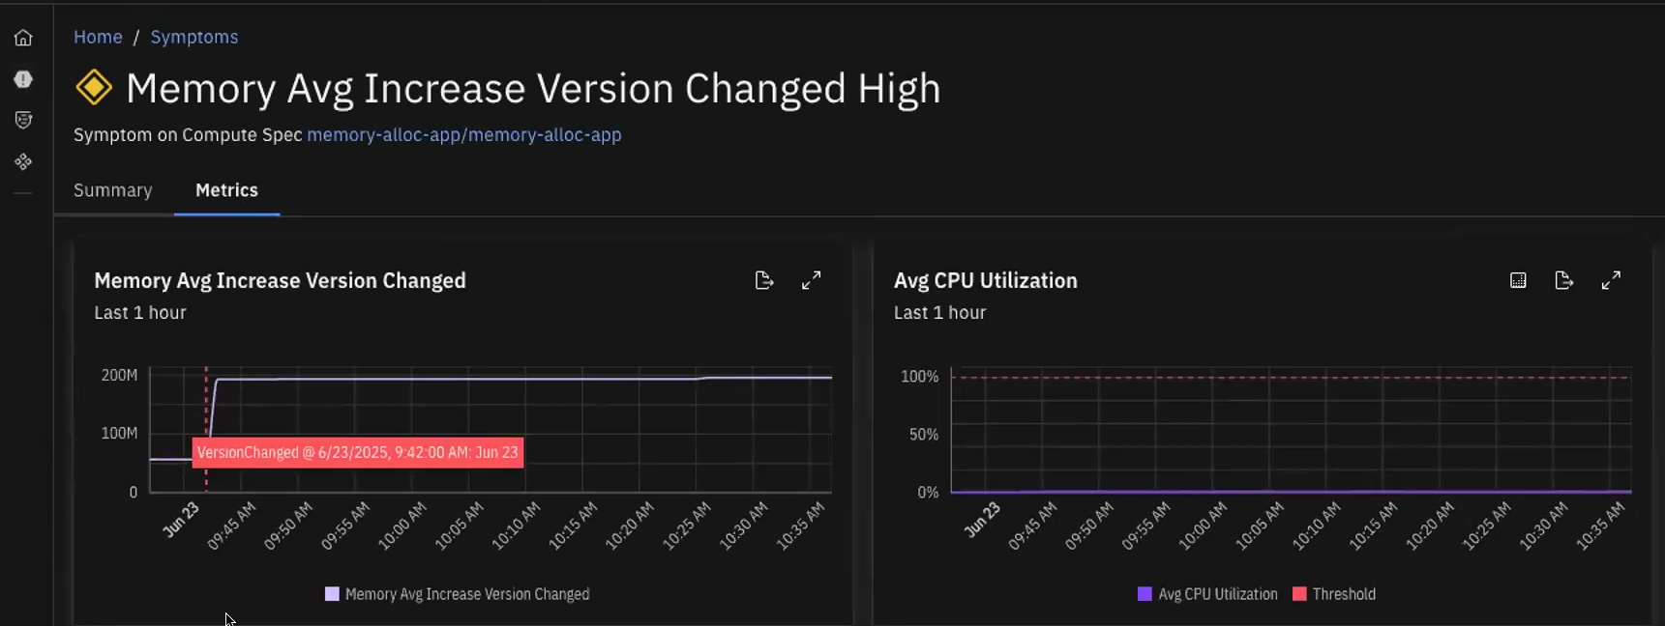
Task: Click the 100% axis label on CPU chart
Action: point(919,376)
